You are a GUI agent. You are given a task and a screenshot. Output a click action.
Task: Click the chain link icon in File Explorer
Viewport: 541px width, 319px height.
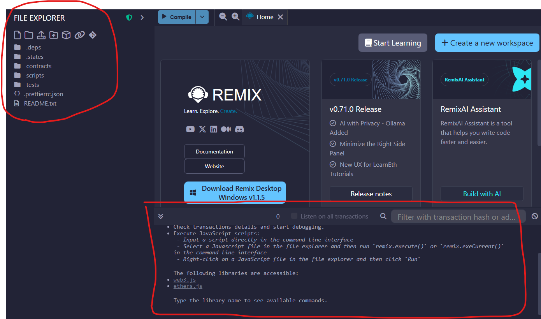pos(79,35)
